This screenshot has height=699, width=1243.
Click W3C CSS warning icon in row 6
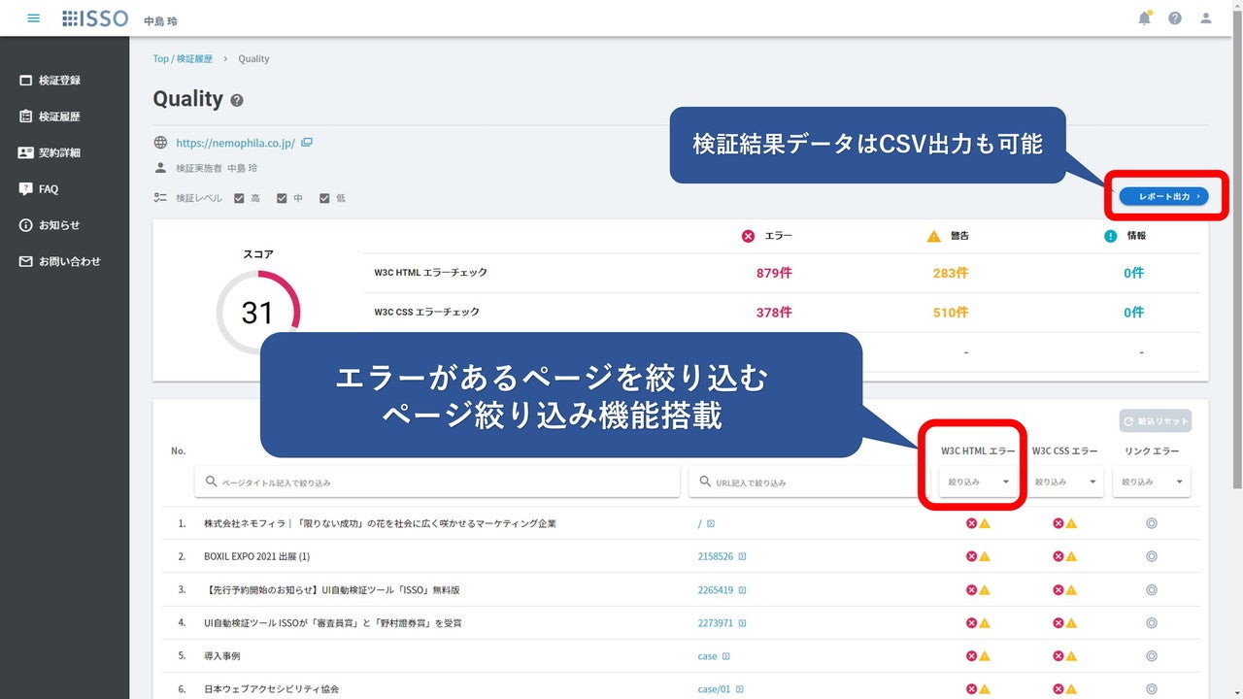point(1072,689)
